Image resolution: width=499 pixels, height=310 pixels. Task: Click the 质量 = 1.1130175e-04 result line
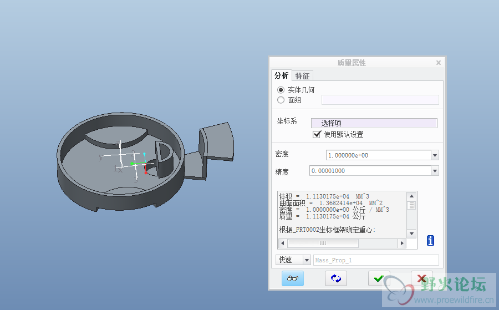(x=322, y=216)
